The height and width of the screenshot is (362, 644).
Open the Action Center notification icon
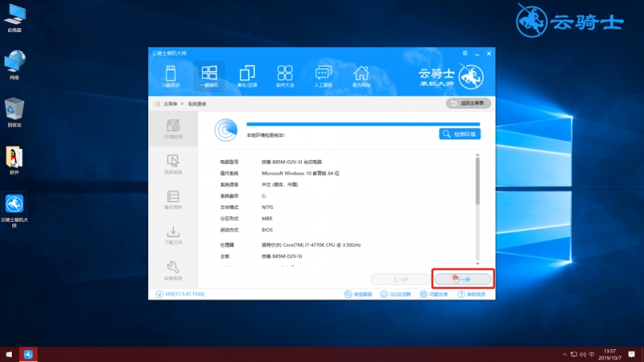pos(632,354)
